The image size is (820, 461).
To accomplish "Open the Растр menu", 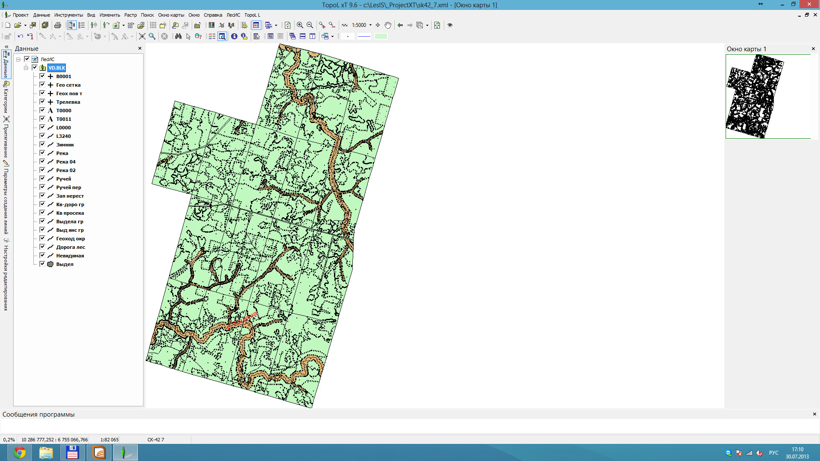I will (130, 15).
